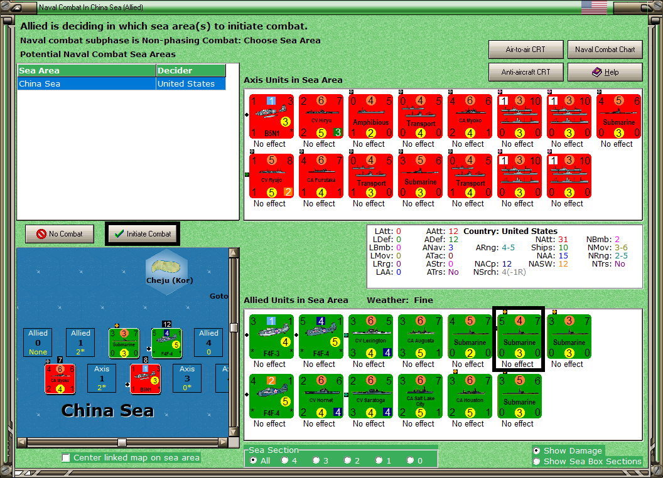Click the CV Lexington carrier unit

pos(370,336)
